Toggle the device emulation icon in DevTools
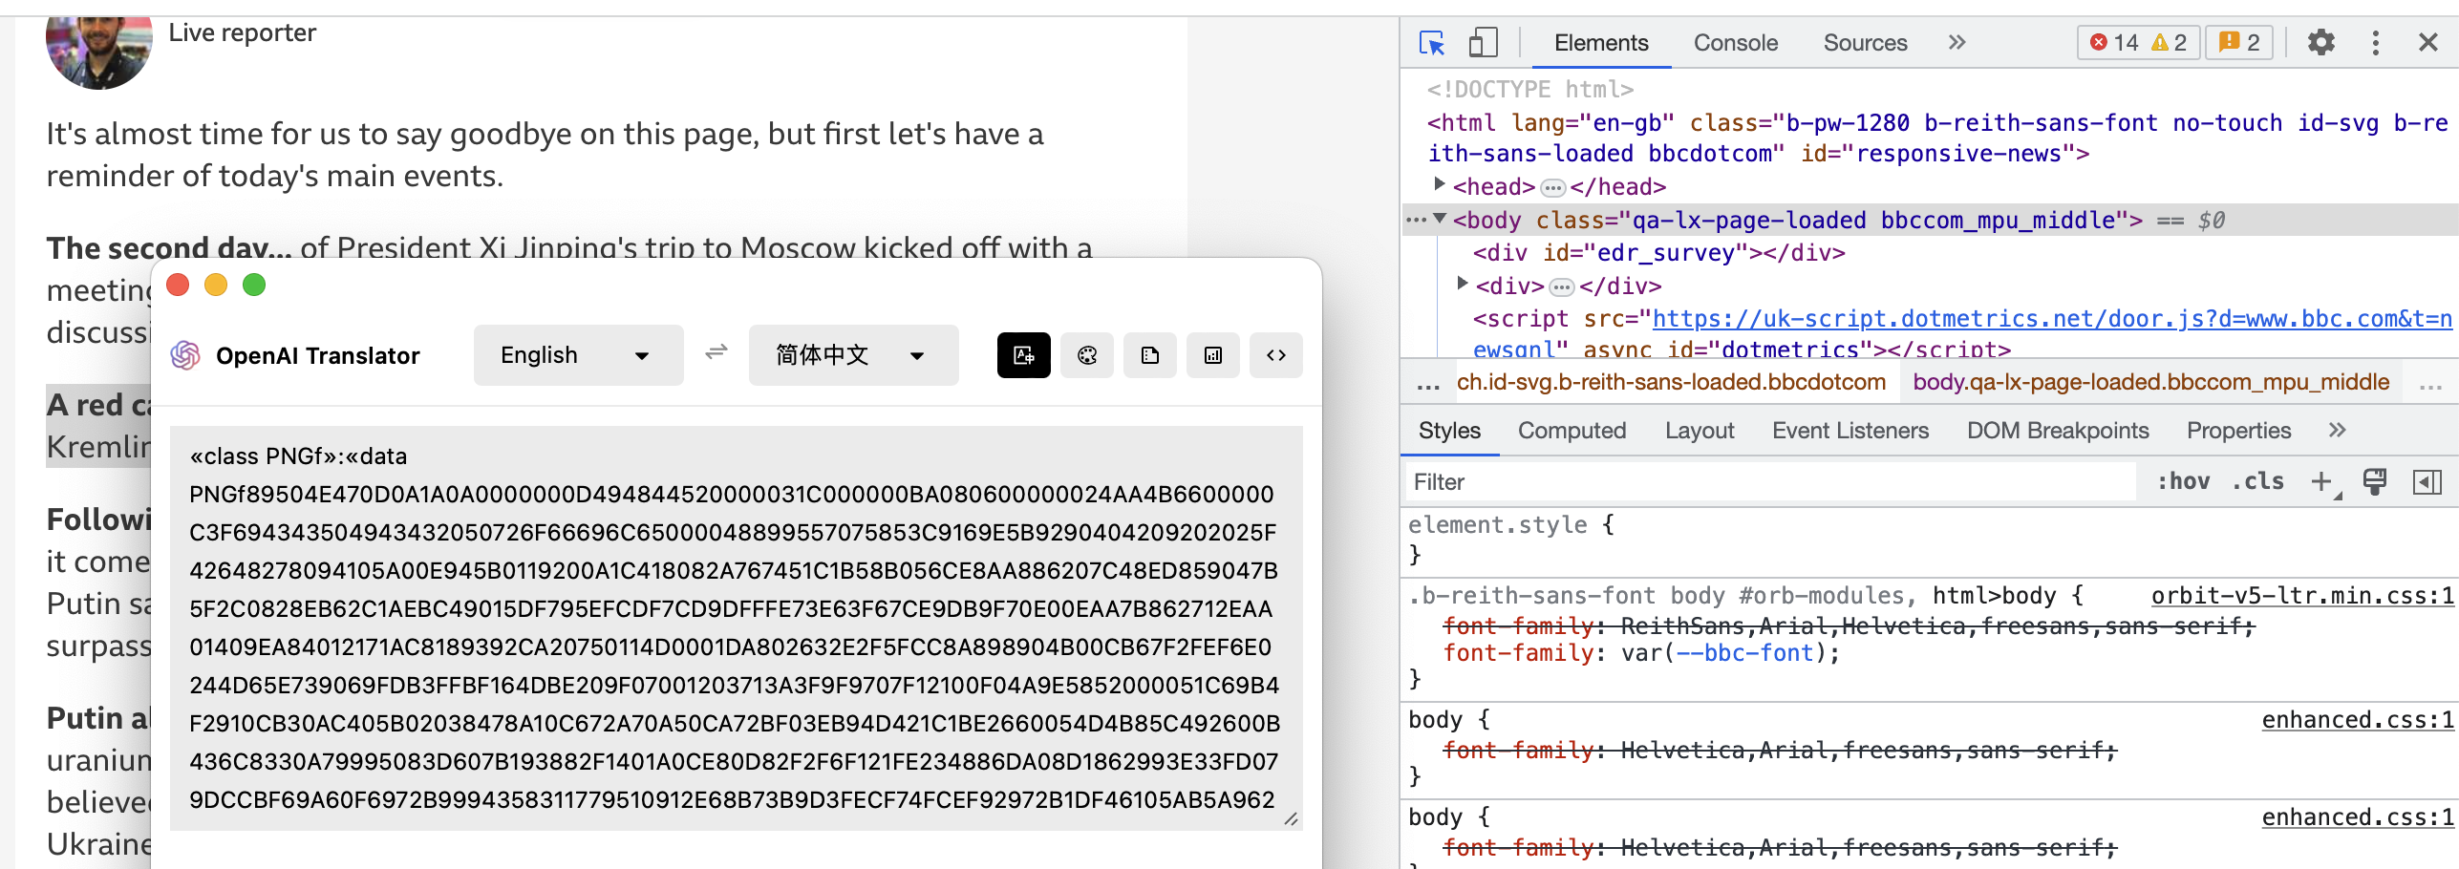2459x869 pixels. pos(1483,43)
